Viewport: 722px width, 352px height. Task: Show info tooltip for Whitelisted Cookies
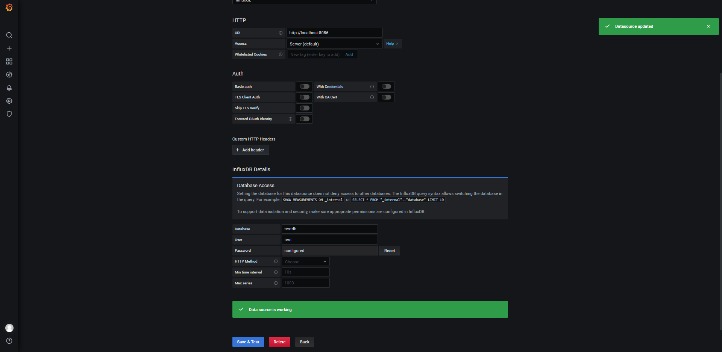[281, 54]
